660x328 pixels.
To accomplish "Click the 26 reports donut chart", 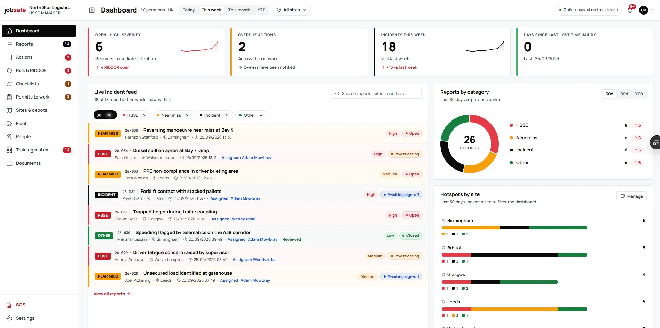I will 469,143.
